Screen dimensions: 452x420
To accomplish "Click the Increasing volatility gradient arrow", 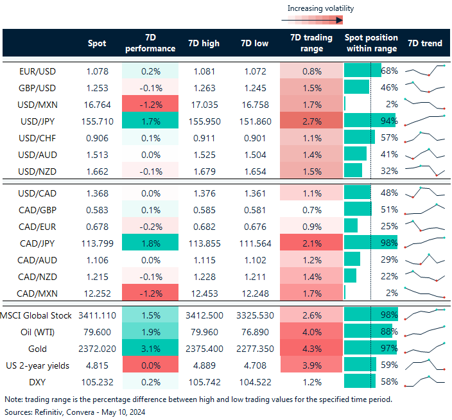I will point(320,21).
